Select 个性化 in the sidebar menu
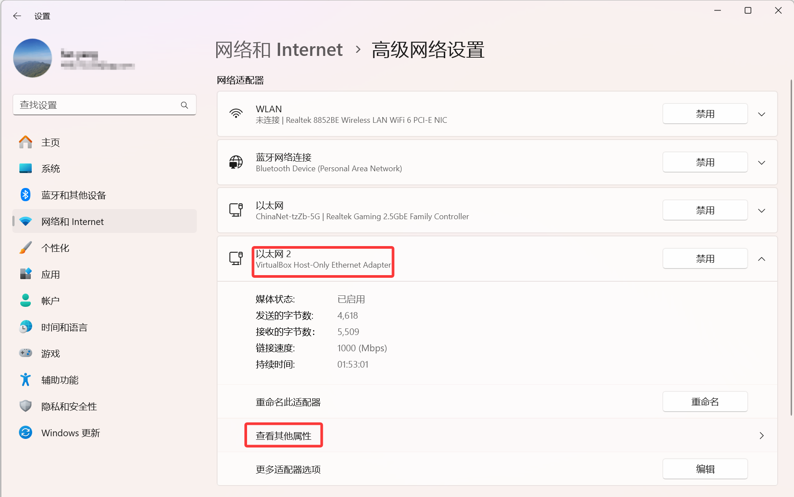 [x=55, y=248]
